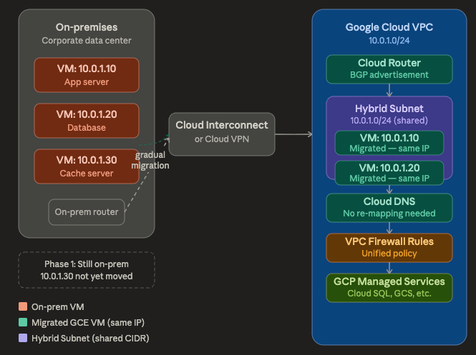Click the 'Unified policy' text
Viewport: 476px width, 355px height.
pos(389,254)
